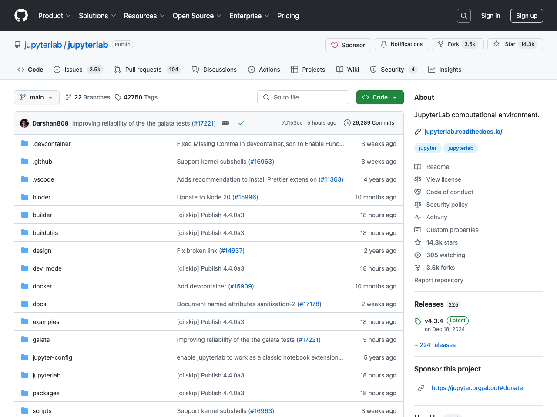The image size is (557, 417).
Task: Expand the green Code dropdown
Action: (380, 97)
